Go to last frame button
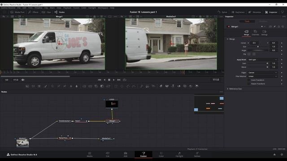Screen dimensions: 287x161 pyautogui.click(x=119, y=80)
